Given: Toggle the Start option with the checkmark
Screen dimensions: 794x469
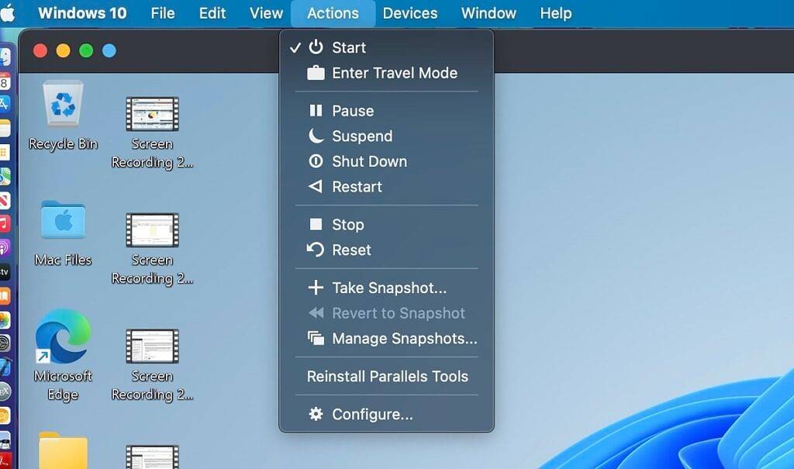Looking at the screenshot, I should (x=349, y=47).
